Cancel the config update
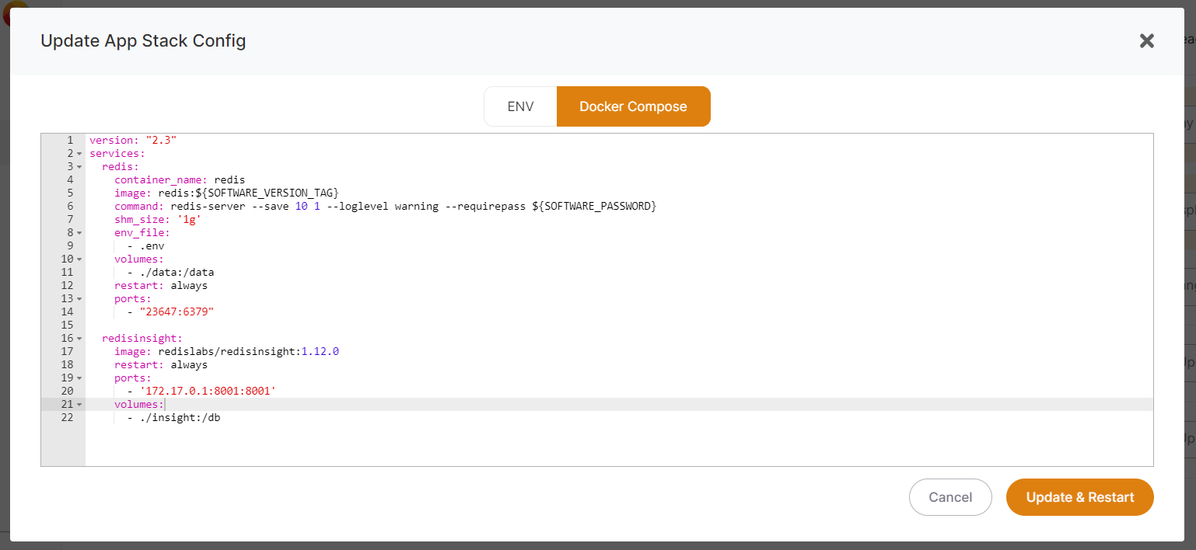Image resolution: width=1196 pixels, height=550 pixels. 950,497
